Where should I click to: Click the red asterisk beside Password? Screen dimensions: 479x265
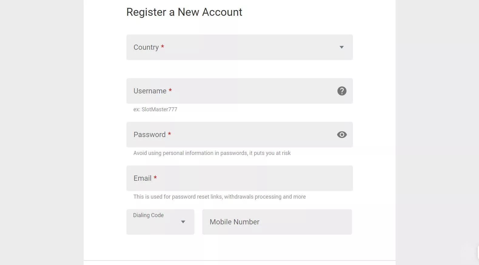tap(169, 134)
